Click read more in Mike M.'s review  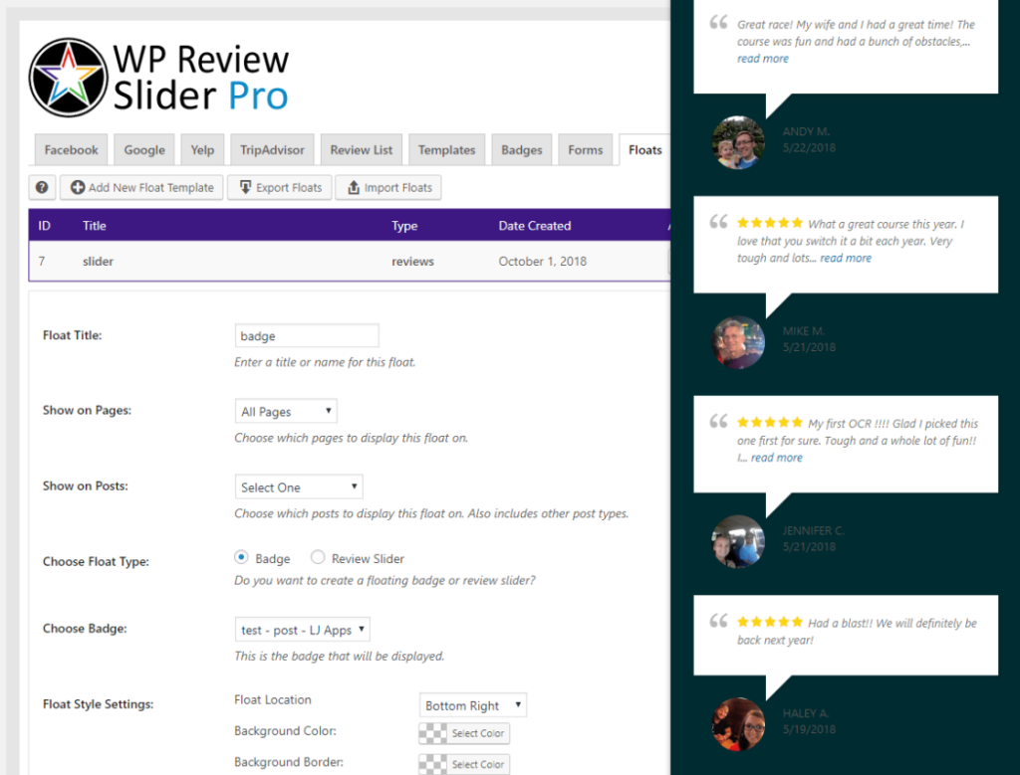[846, 258]
